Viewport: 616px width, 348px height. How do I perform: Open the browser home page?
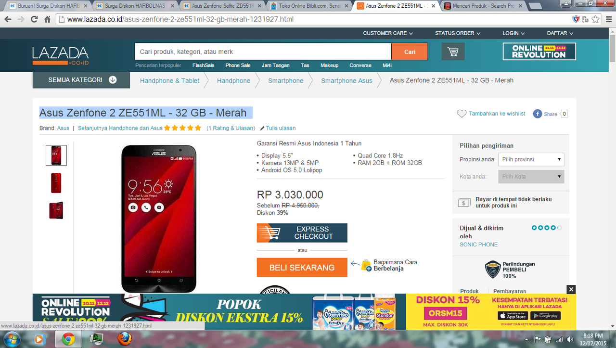click(x=47, y=19)
